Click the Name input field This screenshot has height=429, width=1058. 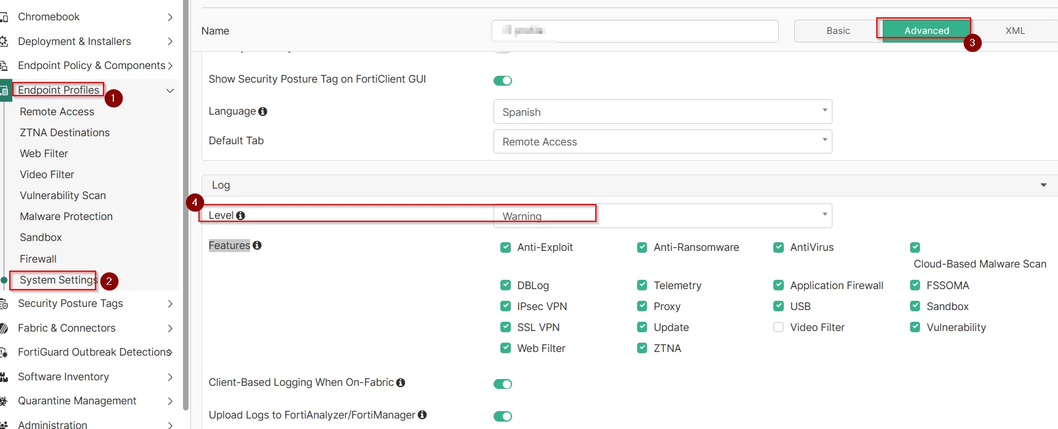click(635, 31)
